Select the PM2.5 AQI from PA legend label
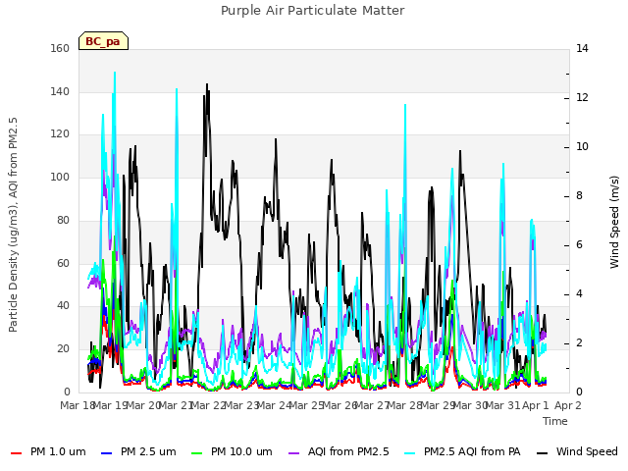The height and width of the screenshot is (471, 628). pos(472,451)
